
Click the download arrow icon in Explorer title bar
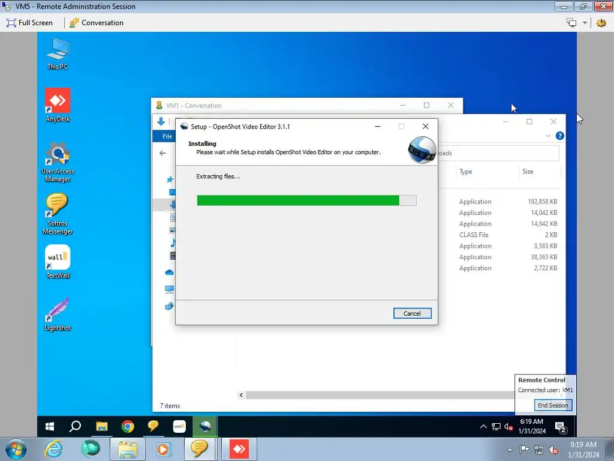(x=161, y=121)
